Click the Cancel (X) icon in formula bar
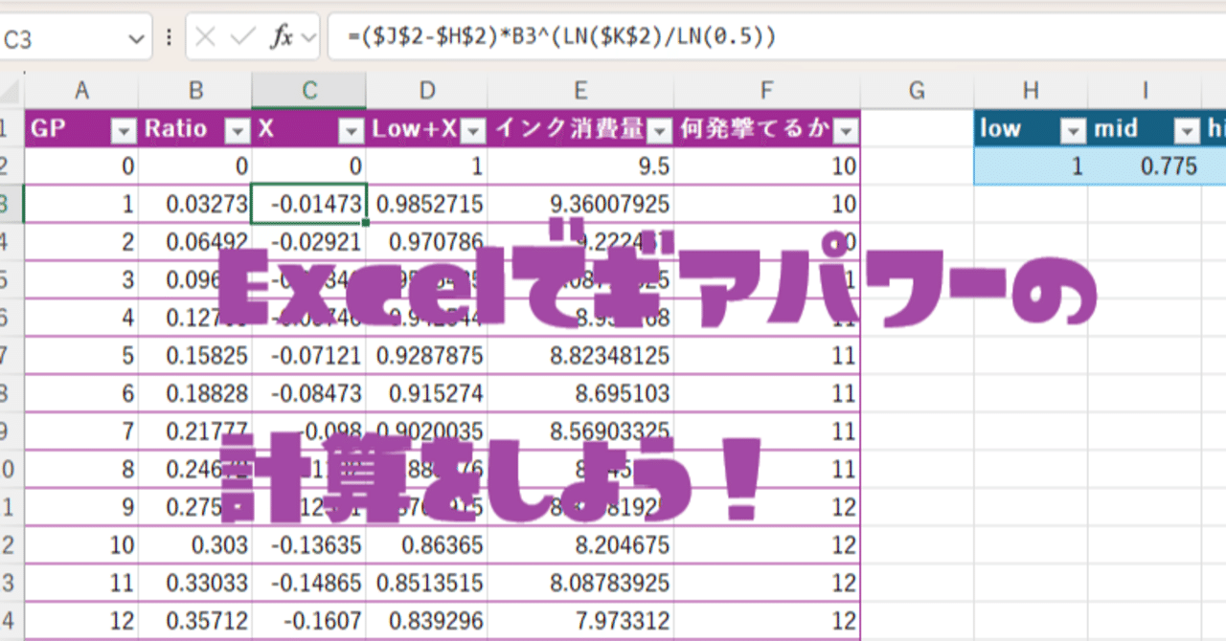The width and height of the screenshot is (1226, 641). (x=205, y=35)
